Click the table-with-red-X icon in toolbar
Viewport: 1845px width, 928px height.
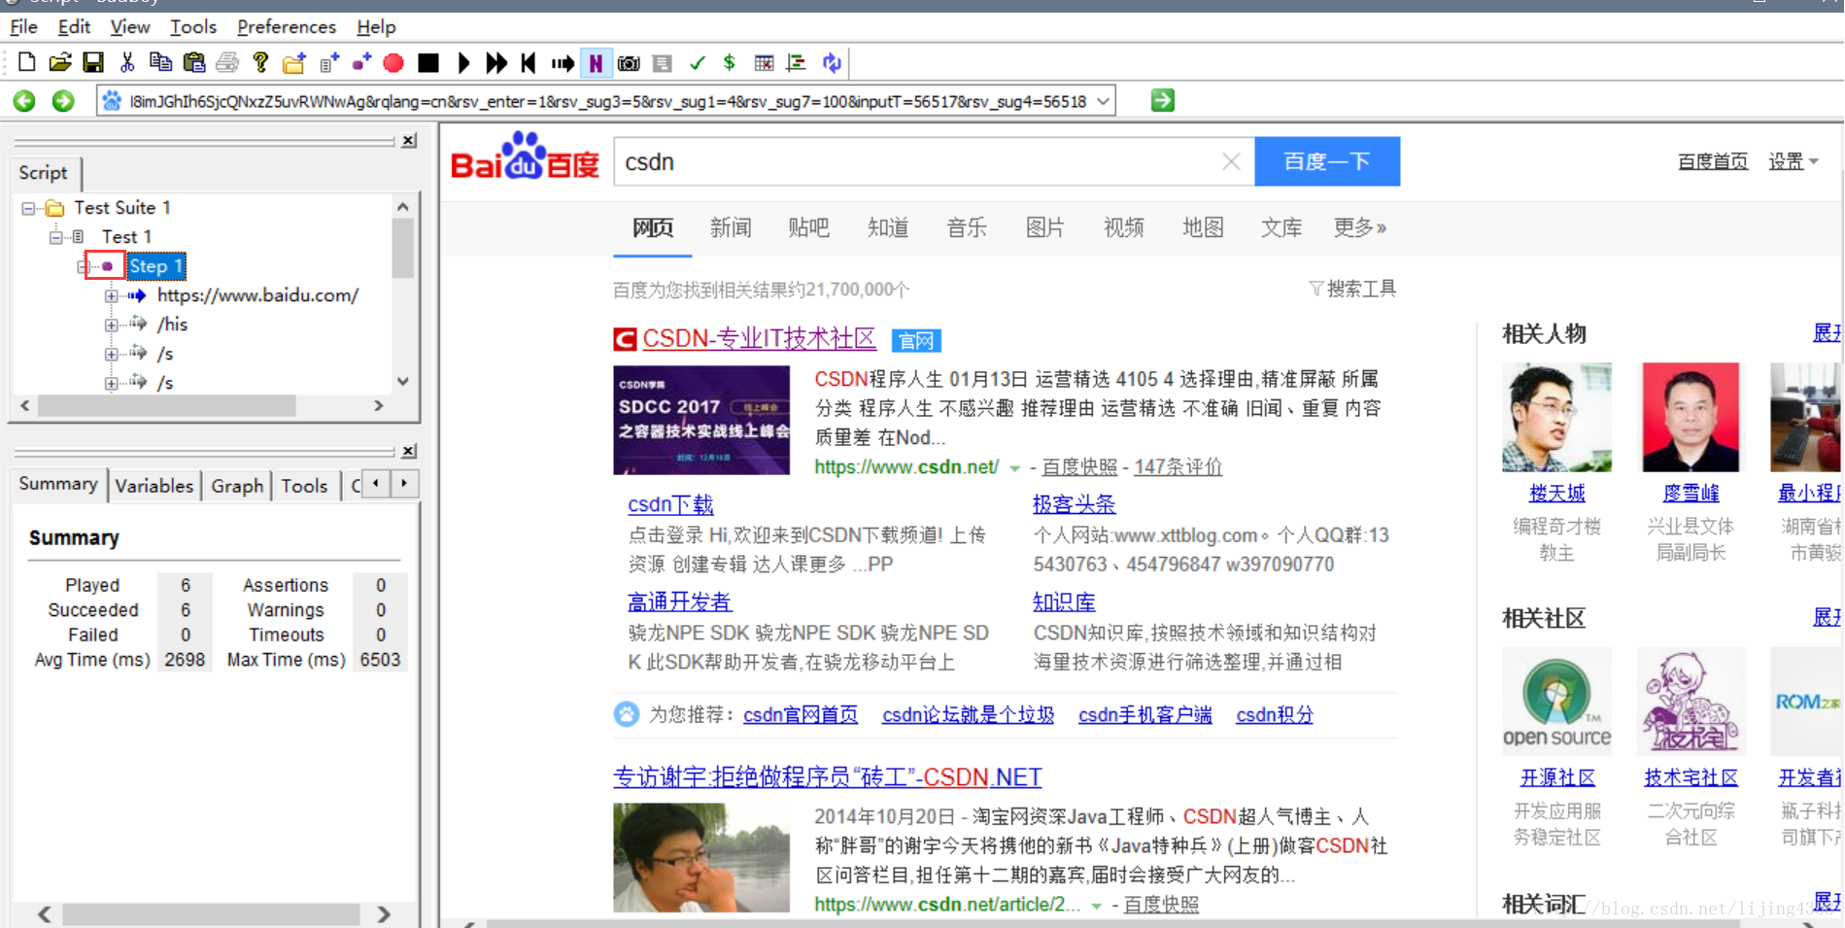click(x=765, y=63)
